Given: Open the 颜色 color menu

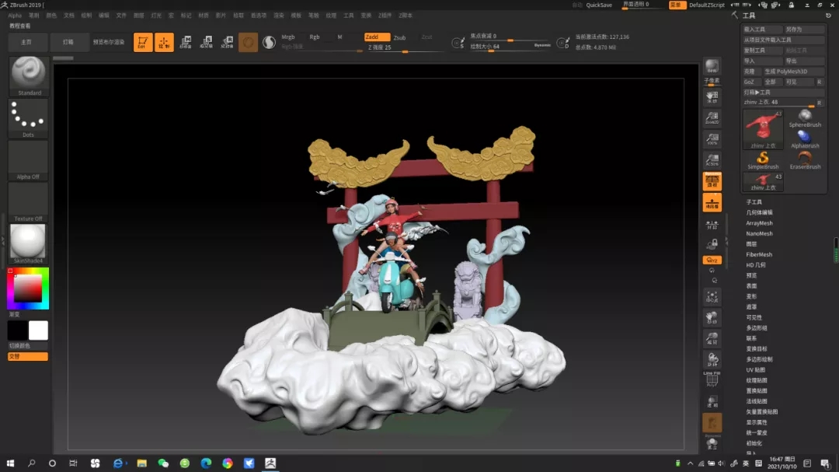Looking at the screenshot, I should (51, 16).
